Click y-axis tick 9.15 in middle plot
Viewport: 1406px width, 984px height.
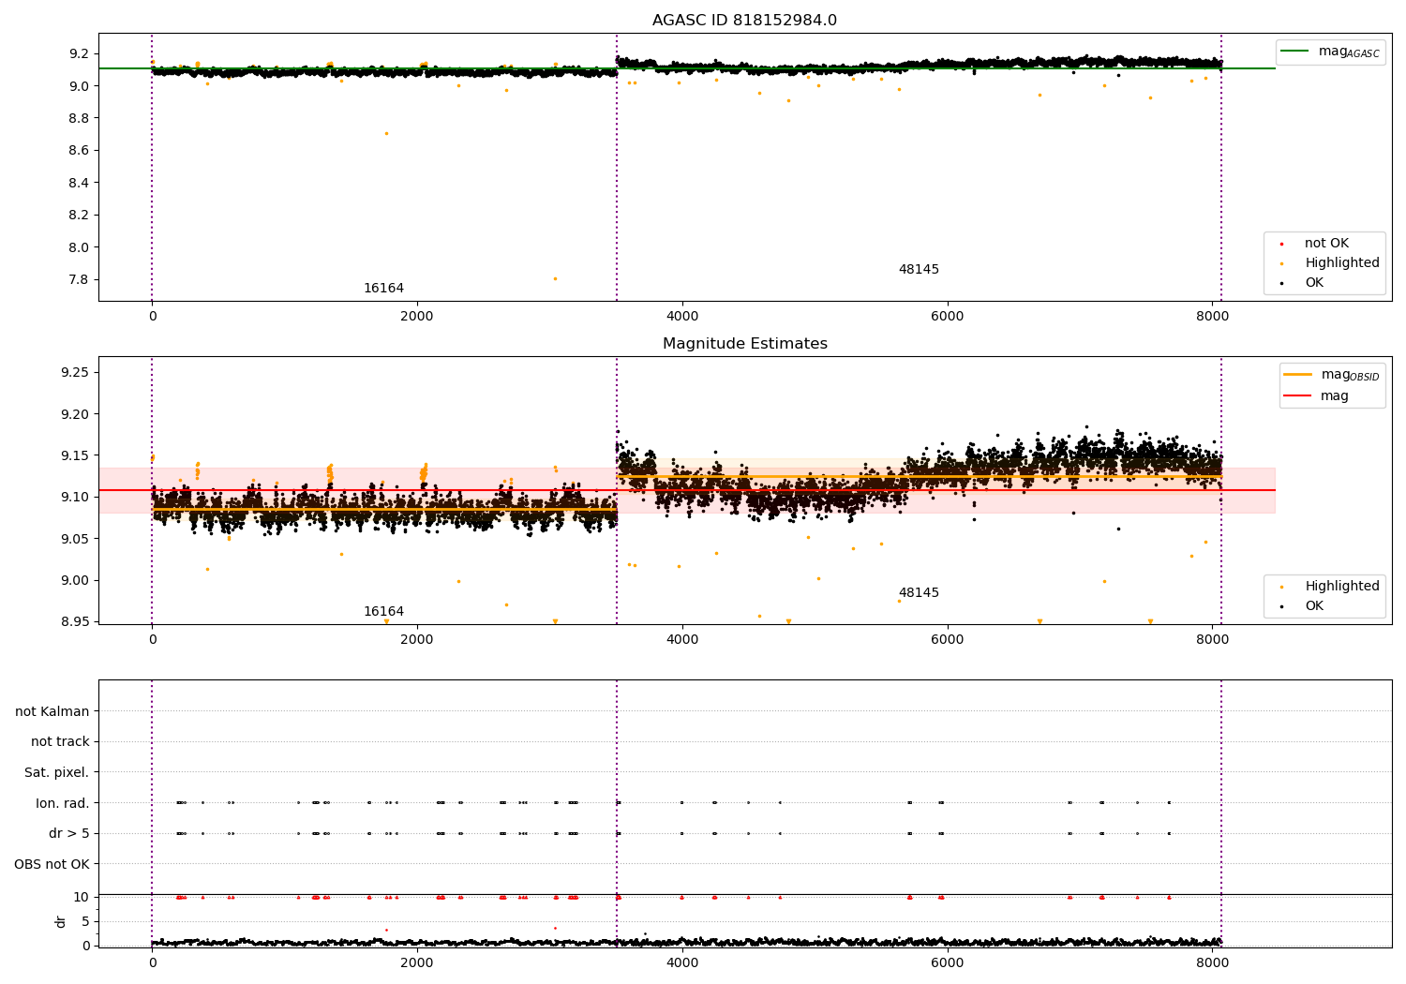tap(76, 456)
